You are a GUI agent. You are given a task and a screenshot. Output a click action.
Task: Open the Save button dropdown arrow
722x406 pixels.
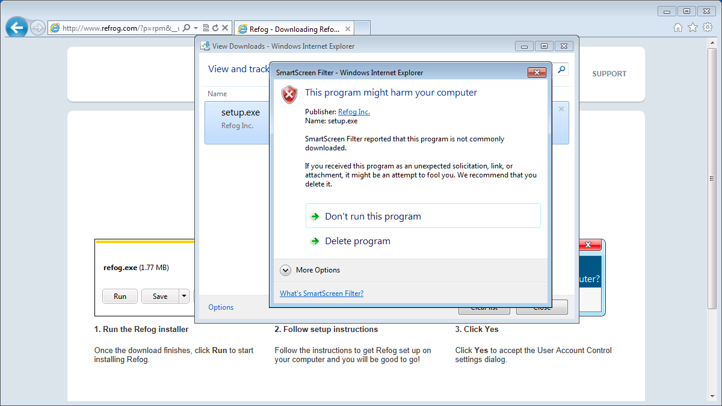[184, 296]
